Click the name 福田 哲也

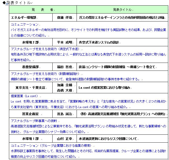point(65,67)
